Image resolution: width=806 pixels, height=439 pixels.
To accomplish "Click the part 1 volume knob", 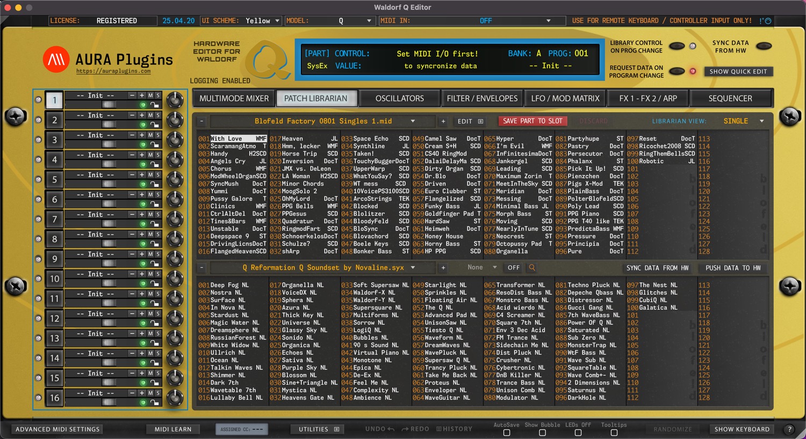I will point(175,100).
